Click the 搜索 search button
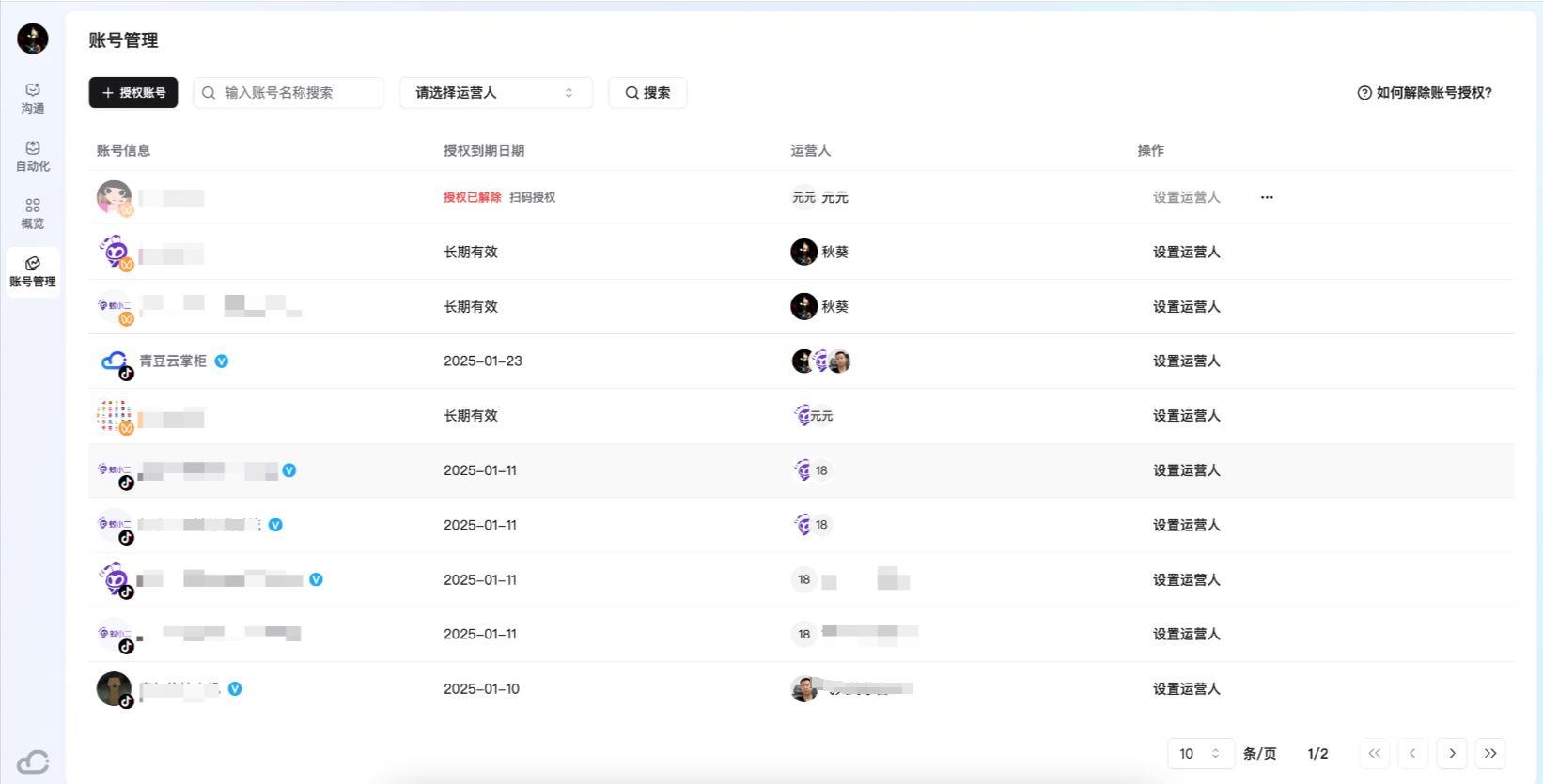This screenshot has height=784, width=1543. click(647, 93)
